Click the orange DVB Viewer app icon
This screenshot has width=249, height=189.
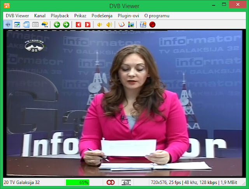click(7, 6)
